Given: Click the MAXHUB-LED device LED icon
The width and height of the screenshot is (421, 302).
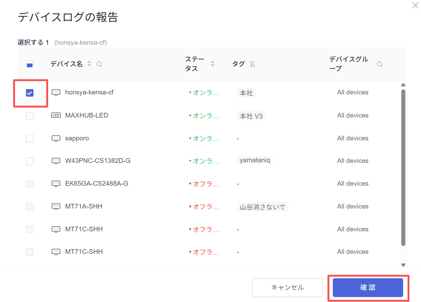Looking at the screenshot, I should click(56, 115).
